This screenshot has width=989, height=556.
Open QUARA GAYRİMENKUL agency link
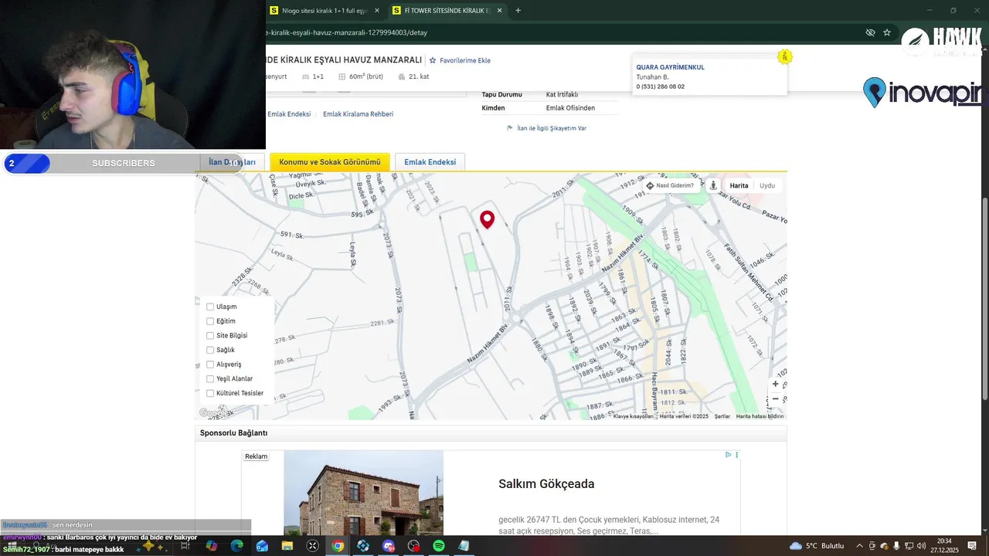pyautogui.click(x=670, y=67)
